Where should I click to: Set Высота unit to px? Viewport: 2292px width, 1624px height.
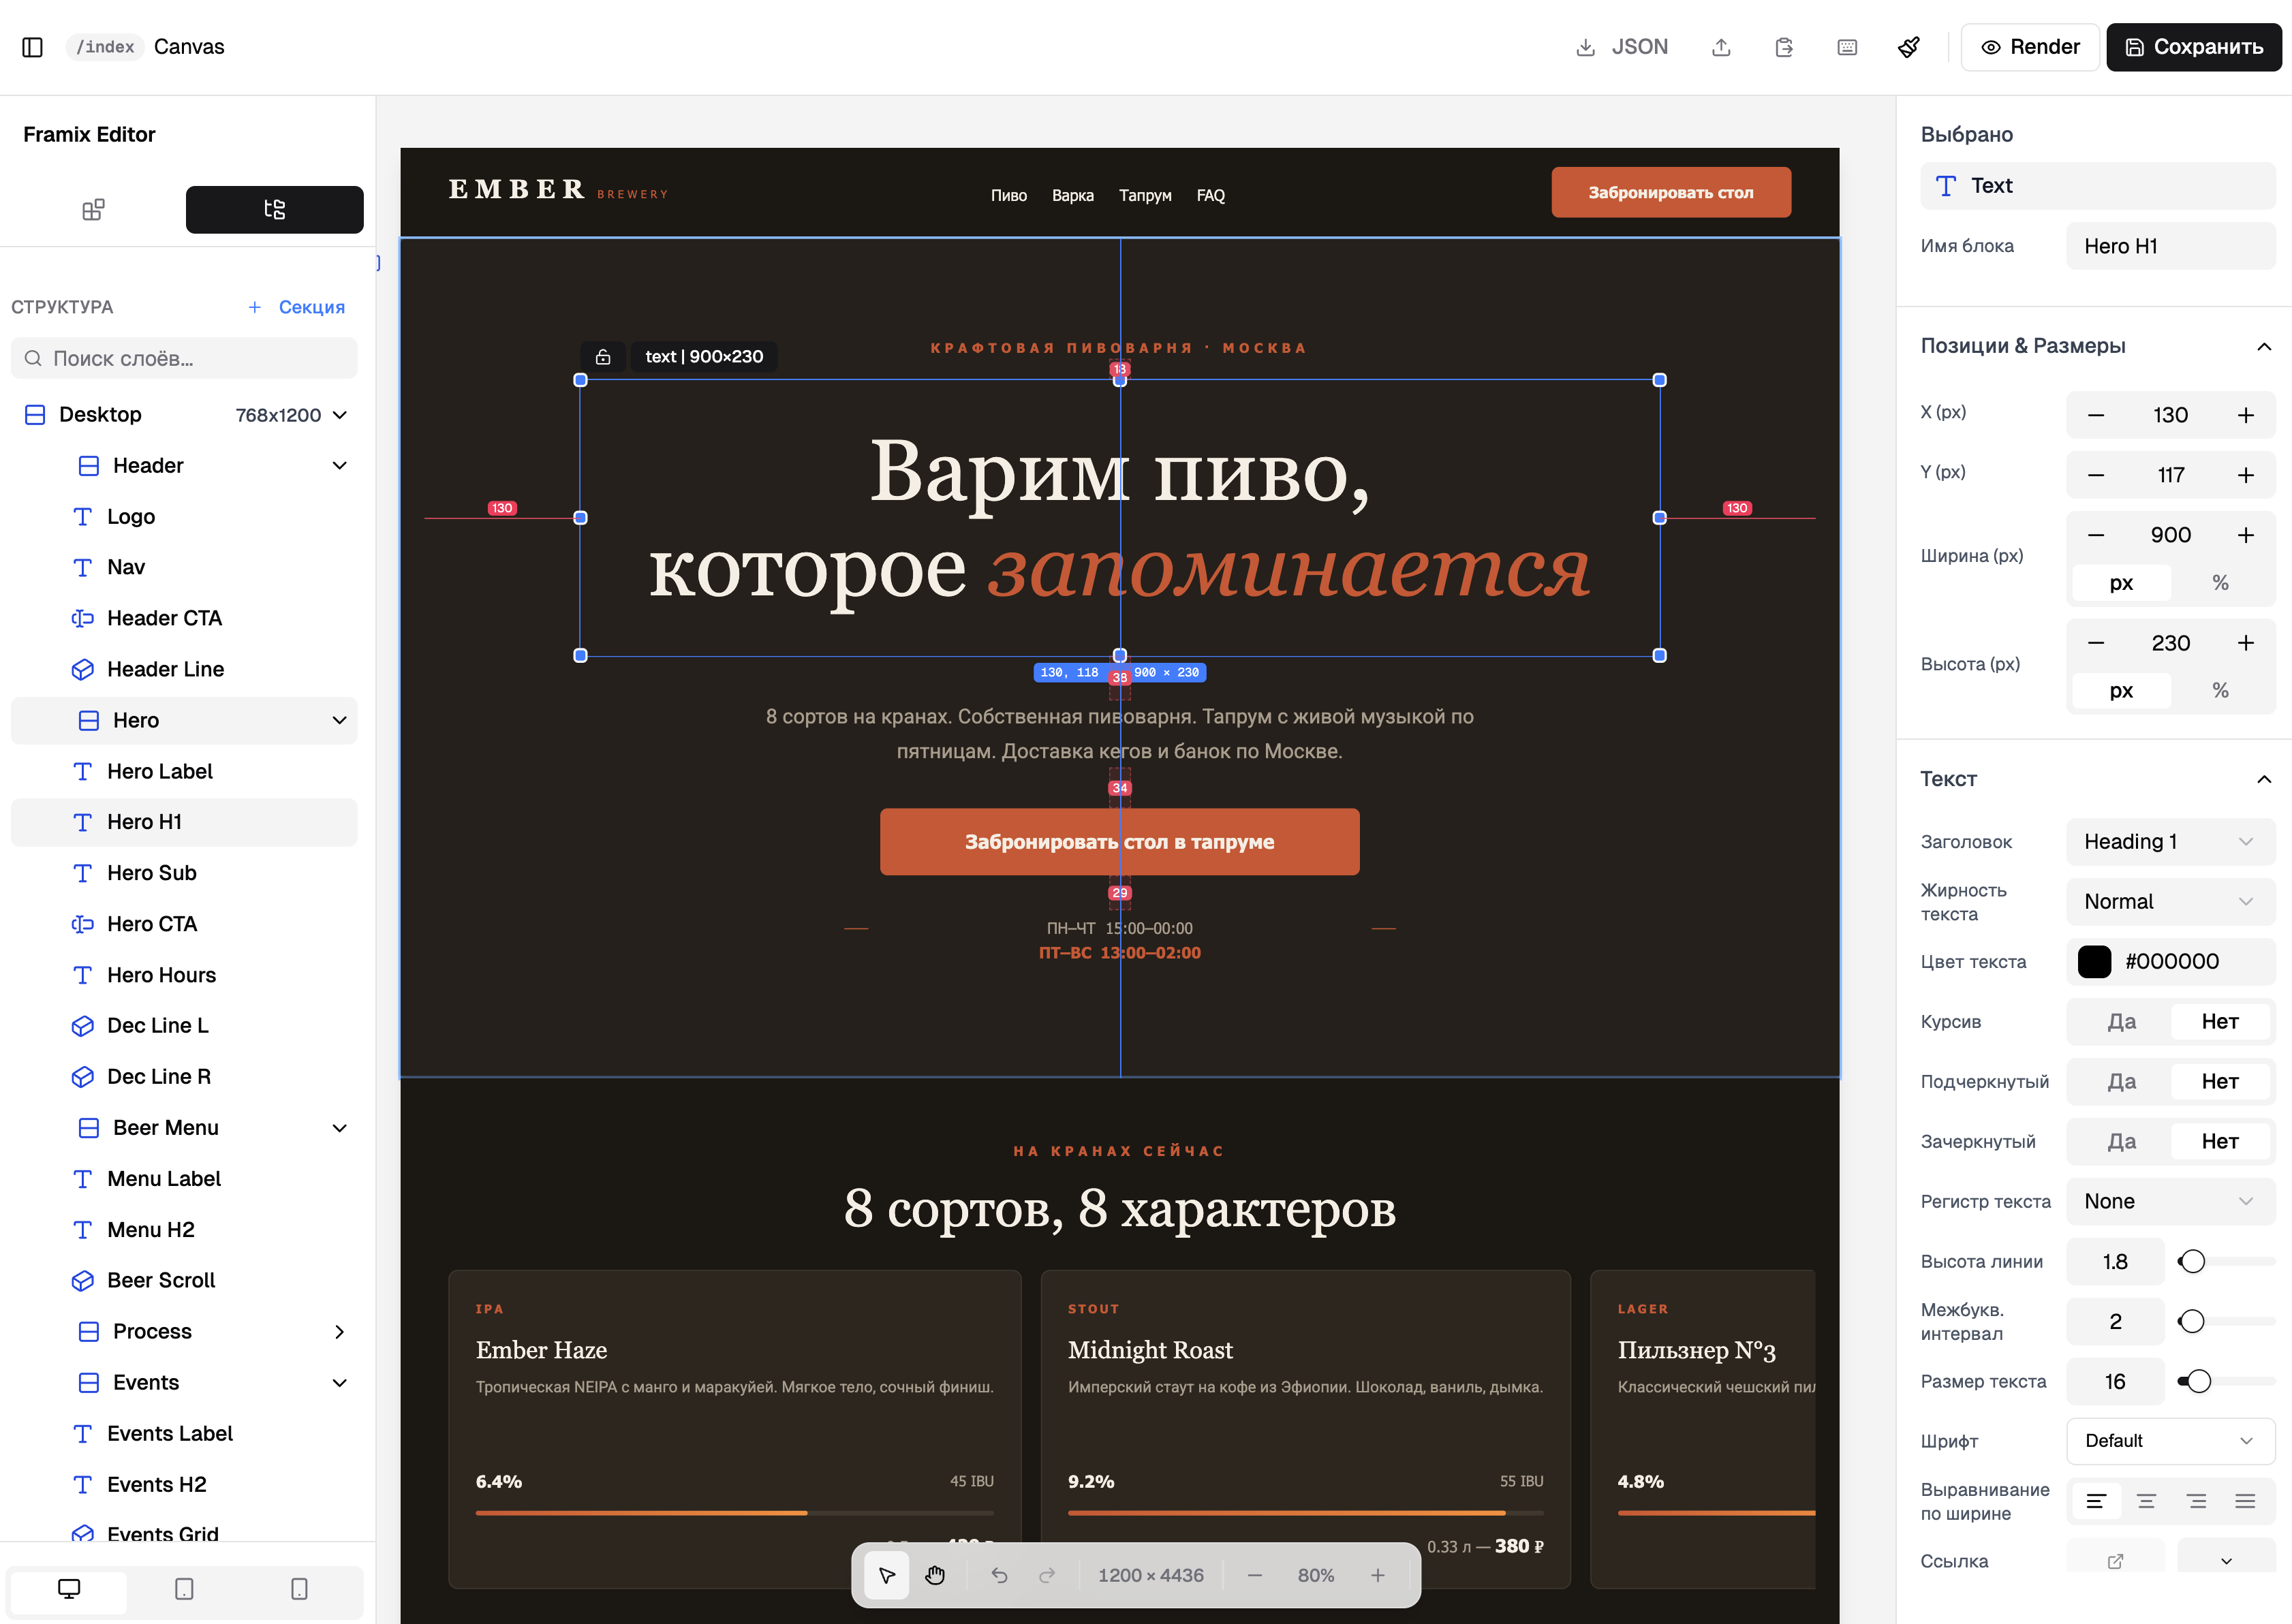(2121, 691)
